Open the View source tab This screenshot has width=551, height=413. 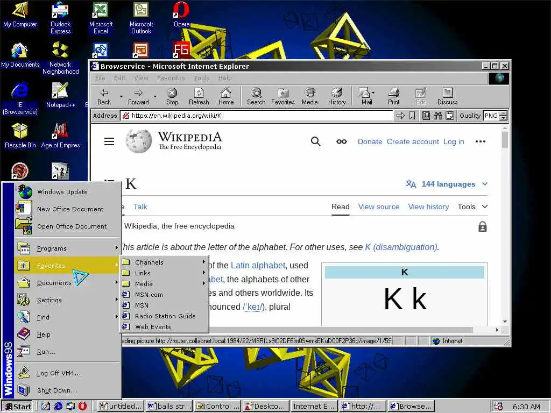click(379, 206)
